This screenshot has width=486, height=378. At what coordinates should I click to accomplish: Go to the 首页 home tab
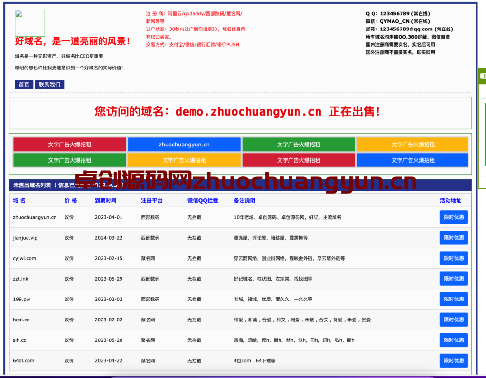click(x=24, y=85)
